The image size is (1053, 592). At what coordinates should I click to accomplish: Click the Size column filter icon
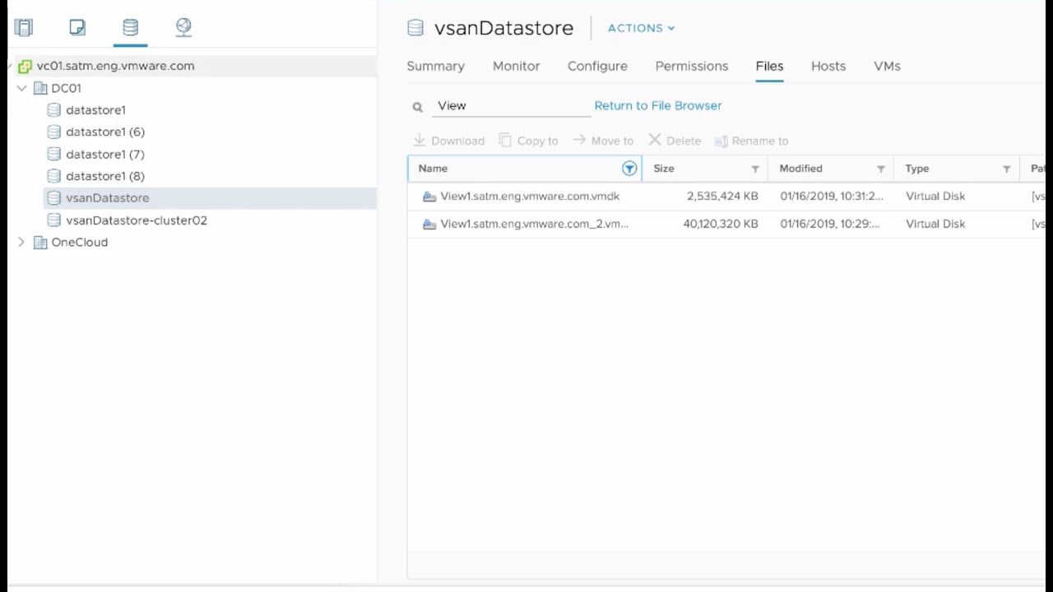[754, 169]
